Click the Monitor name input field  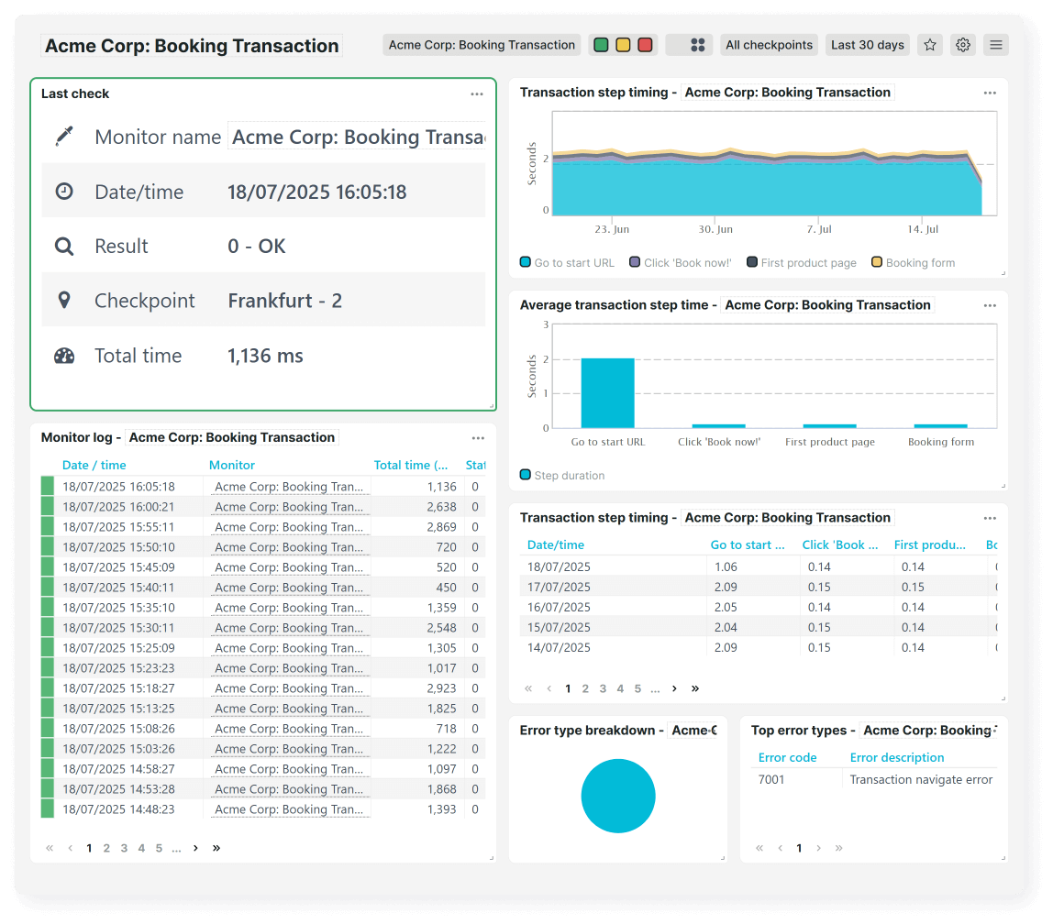coord(358,137)
